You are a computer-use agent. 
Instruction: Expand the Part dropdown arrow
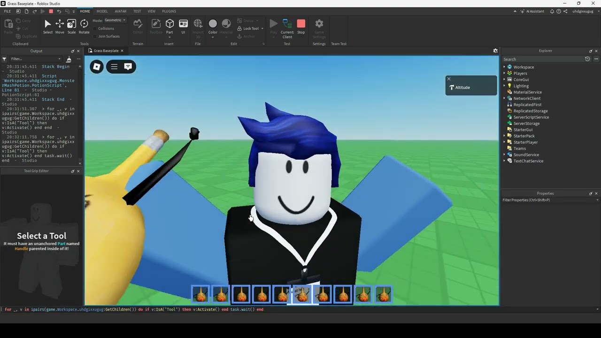pyautogui.click(x=170, y=37)
